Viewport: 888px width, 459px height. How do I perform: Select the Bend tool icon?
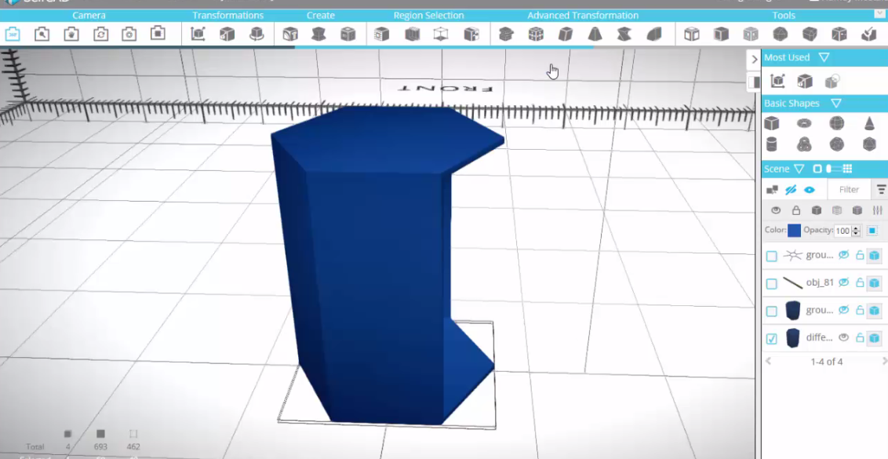click(x=654, y=34)
